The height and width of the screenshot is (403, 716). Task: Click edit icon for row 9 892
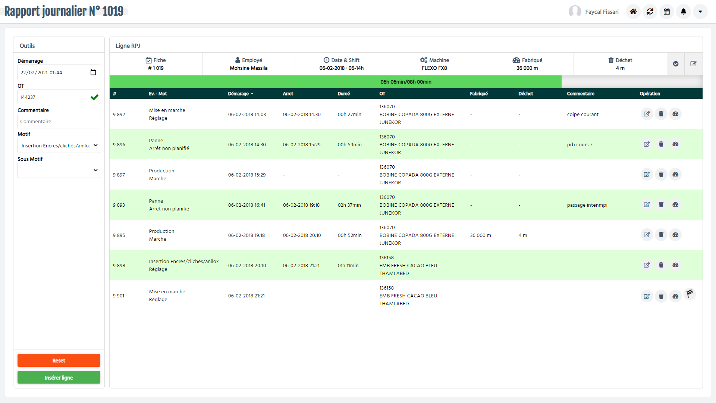tap(647, 114)
